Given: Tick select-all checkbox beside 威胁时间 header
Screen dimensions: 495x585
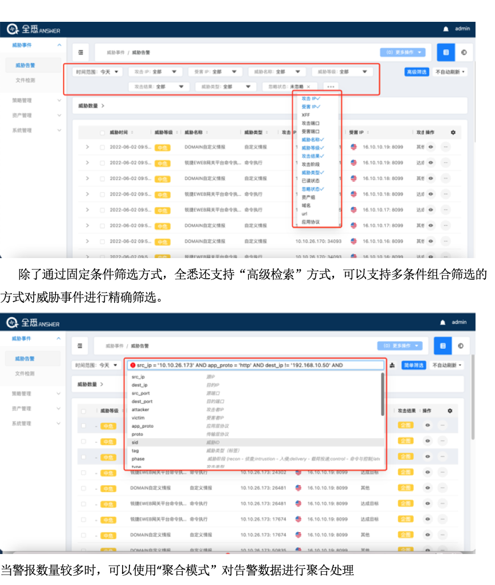Looking at the screenshot, I should pyautogui.click(x=103, y=132).
